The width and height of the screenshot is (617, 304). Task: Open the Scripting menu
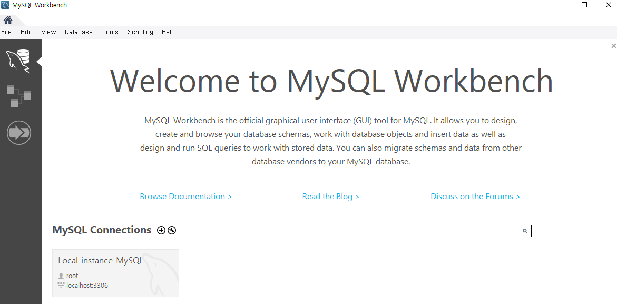140,32
